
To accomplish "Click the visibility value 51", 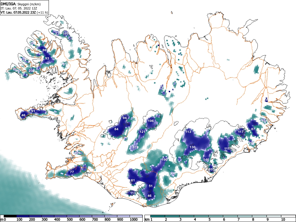I will [150, 186].
